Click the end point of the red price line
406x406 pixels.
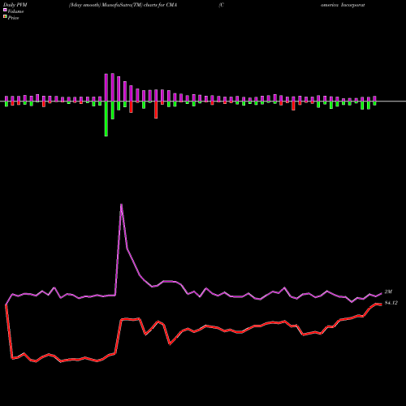(381, 304)
